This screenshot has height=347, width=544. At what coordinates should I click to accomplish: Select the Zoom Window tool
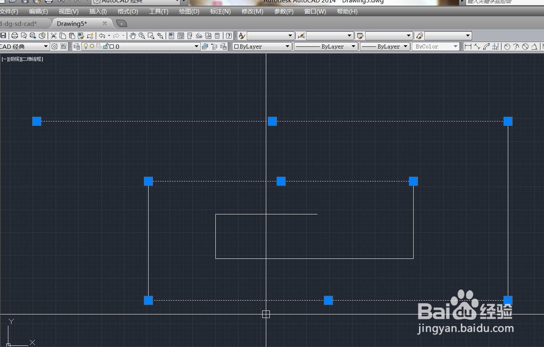point(151,35)
